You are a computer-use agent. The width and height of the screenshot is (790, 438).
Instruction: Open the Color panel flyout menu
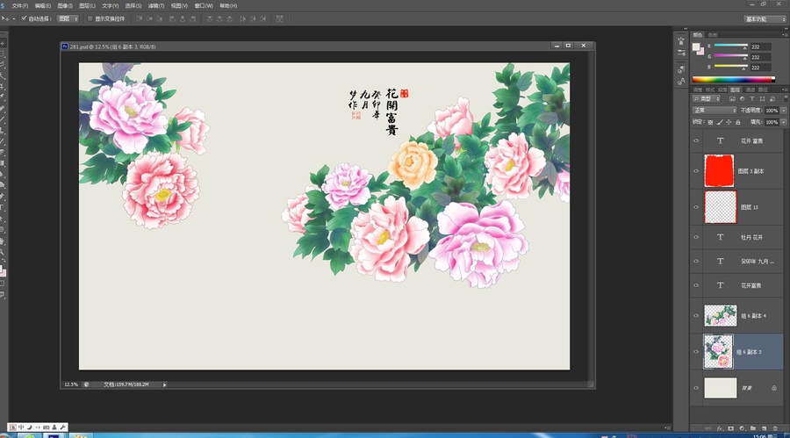coord(785,35)
